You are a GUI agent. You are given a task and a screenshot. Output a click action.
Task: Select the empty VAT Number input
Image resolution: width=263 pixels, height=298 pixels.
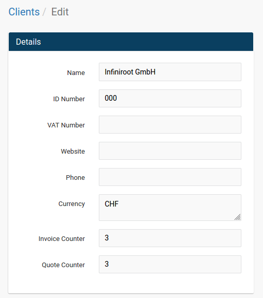click(x=170, y=124)
